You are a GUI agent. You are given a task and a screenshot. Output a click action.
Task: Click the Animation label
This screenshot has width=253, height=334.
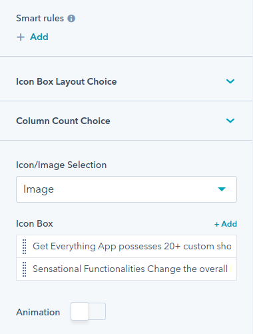(x=38, y=312)
